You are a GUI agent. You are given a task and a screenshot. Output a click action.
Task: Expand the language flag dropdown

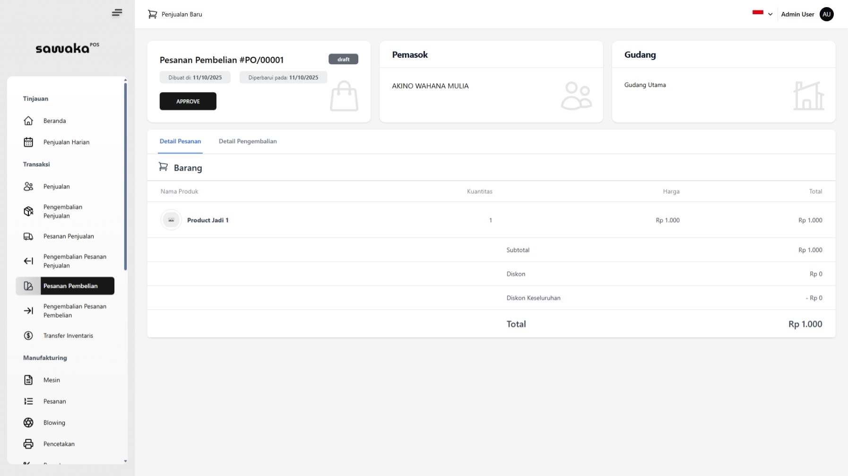pyautogui.click(x=762, y=14)
